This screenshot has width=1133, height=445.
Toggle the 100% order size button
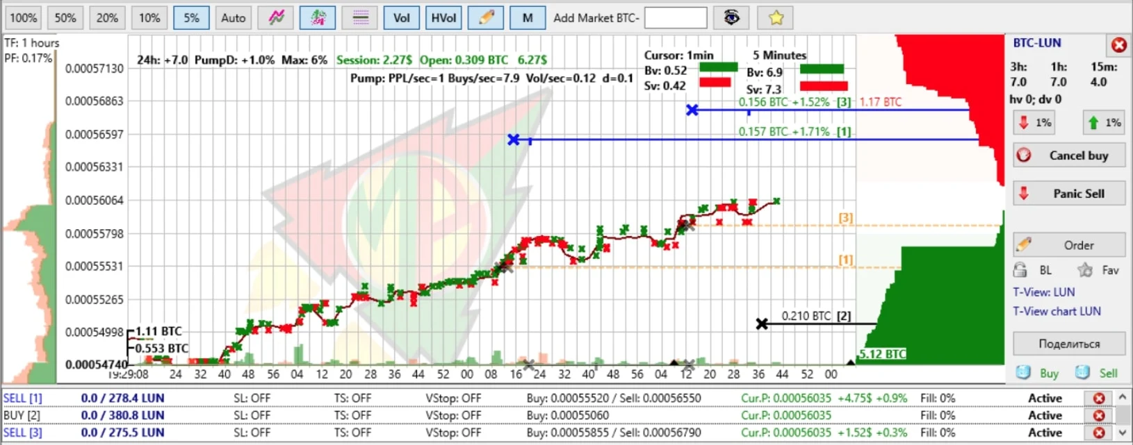pyautogui.click(x=24, y=18)
